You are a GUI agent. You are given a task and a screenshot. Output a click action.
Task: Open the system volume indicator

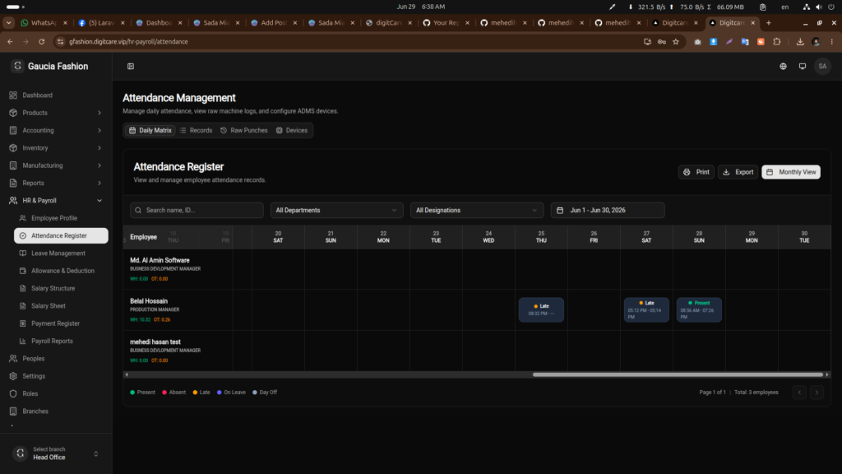pyautogui.click(x=818, y=7)
